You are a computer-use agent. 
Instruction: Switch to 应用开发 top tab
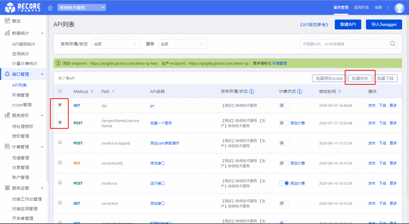coord(361,8)
